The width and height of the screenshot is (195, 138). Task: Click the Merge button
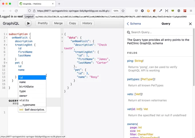[58, 23]
